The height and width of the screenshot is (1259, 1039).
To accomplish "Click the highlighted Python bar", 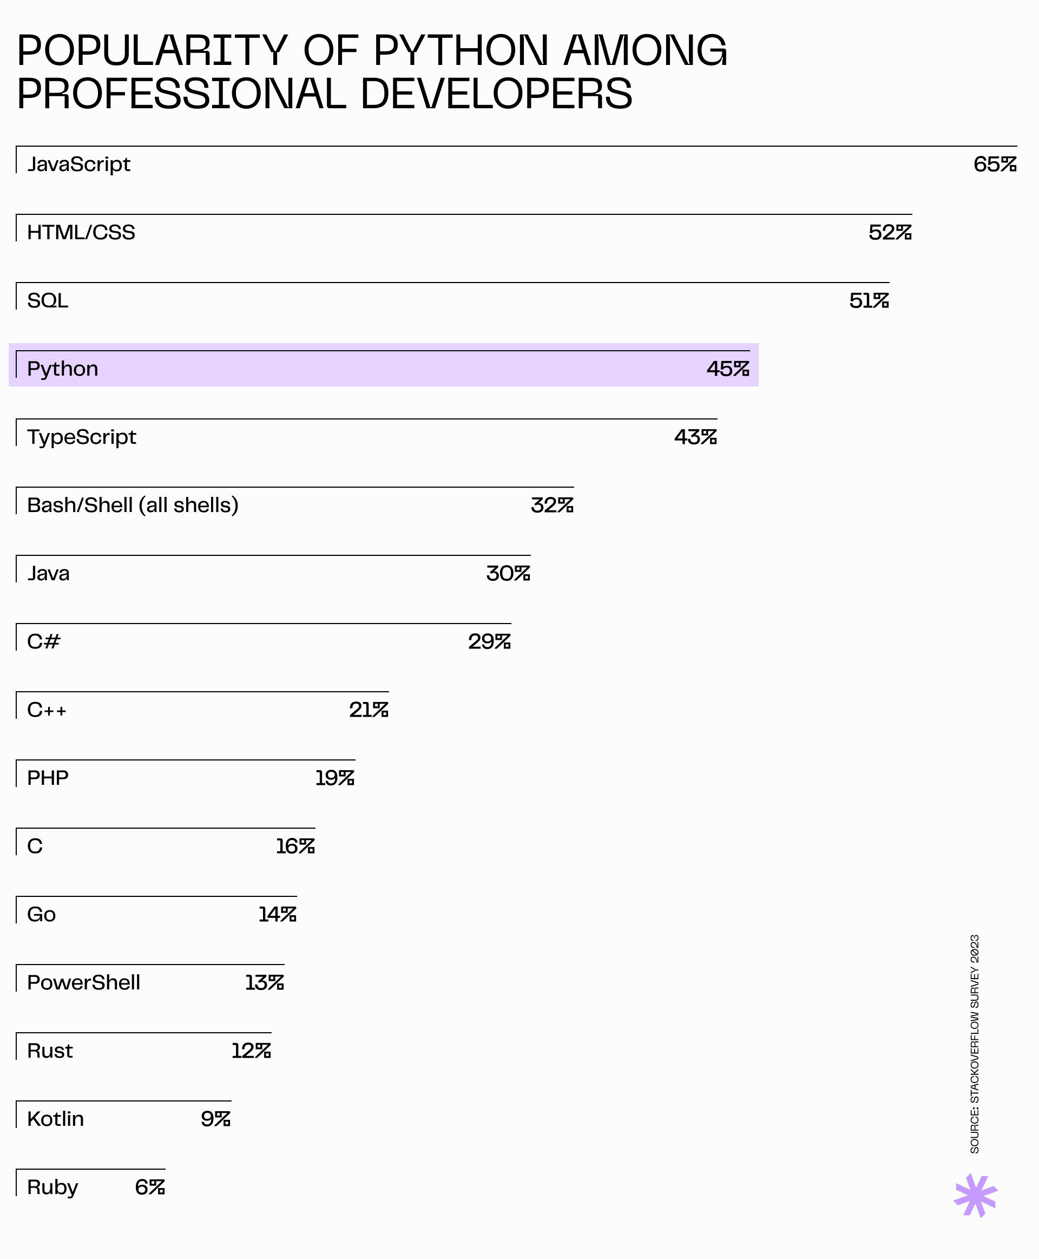I will pyautogui.click(x=383, y=365).
